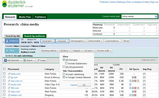This screenshot has width=159, height=98.
Task: Open external link icon for taobao.com
Action: click(x=9, y=95)
